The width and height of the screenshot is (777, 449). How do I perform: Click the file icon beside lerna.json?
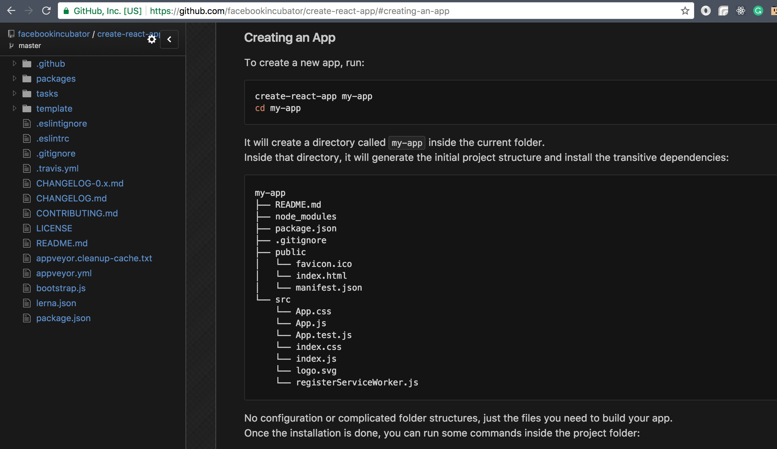[27, 303]
